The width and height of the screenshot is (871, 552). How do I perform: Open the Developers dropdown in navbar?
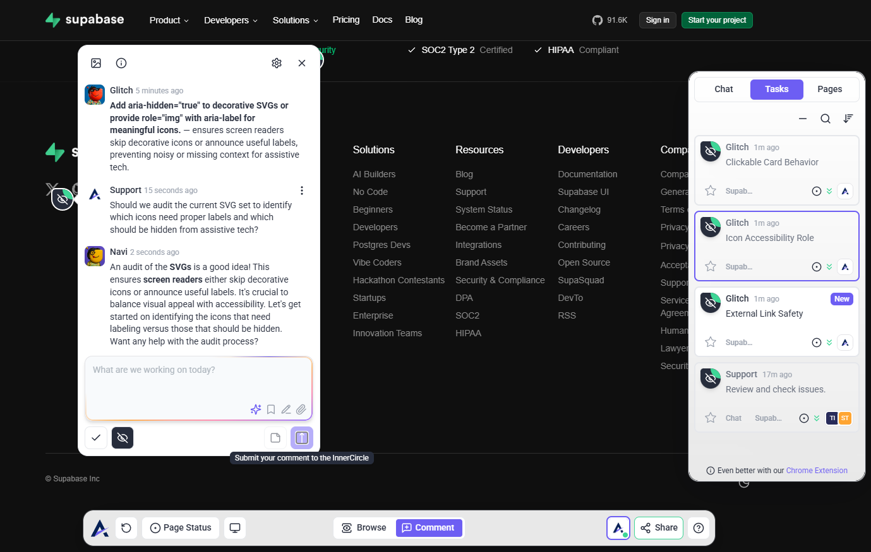(x=231, y=20)
